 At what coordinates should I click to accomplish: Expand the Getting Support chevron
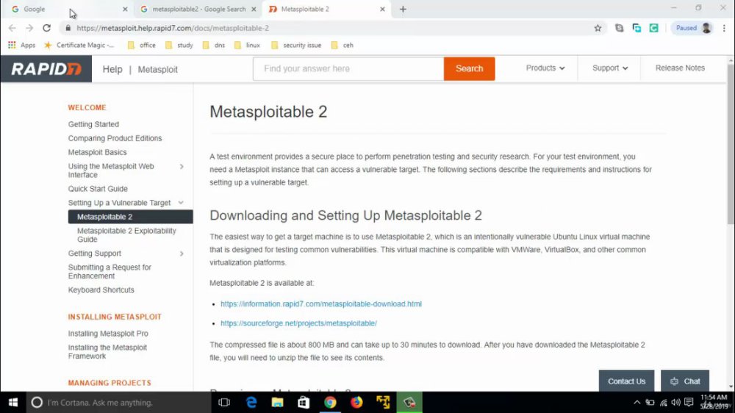tap(182, 254)
